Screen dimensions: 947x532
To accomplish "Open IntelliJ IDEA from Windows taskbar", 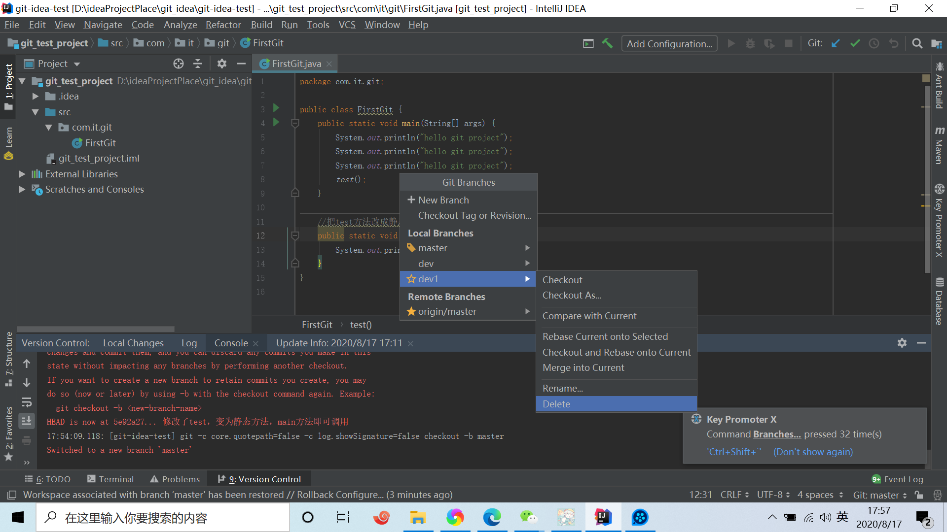I will (x=603, y=517).
